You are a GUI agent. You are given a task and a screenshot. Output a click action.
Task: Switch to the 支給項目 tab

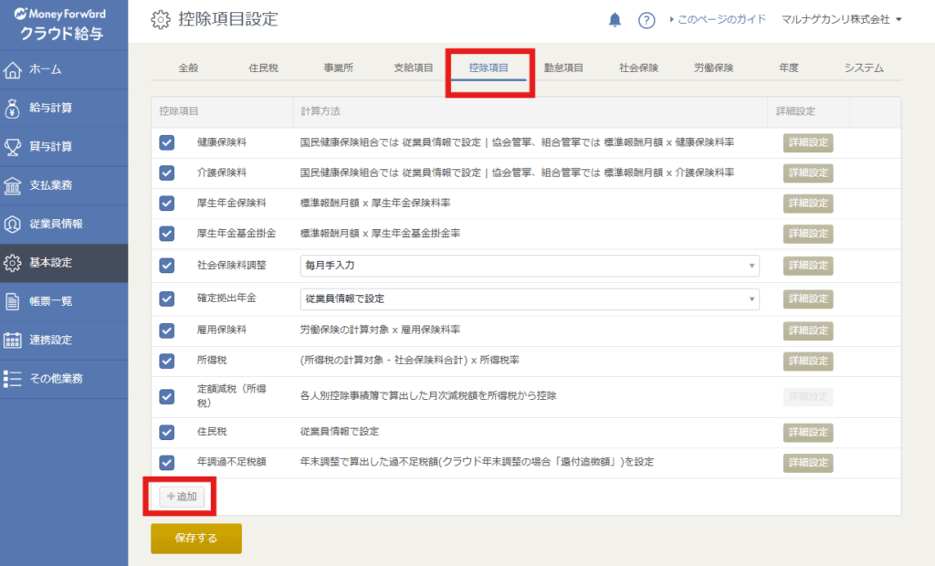tap(414, 68)
